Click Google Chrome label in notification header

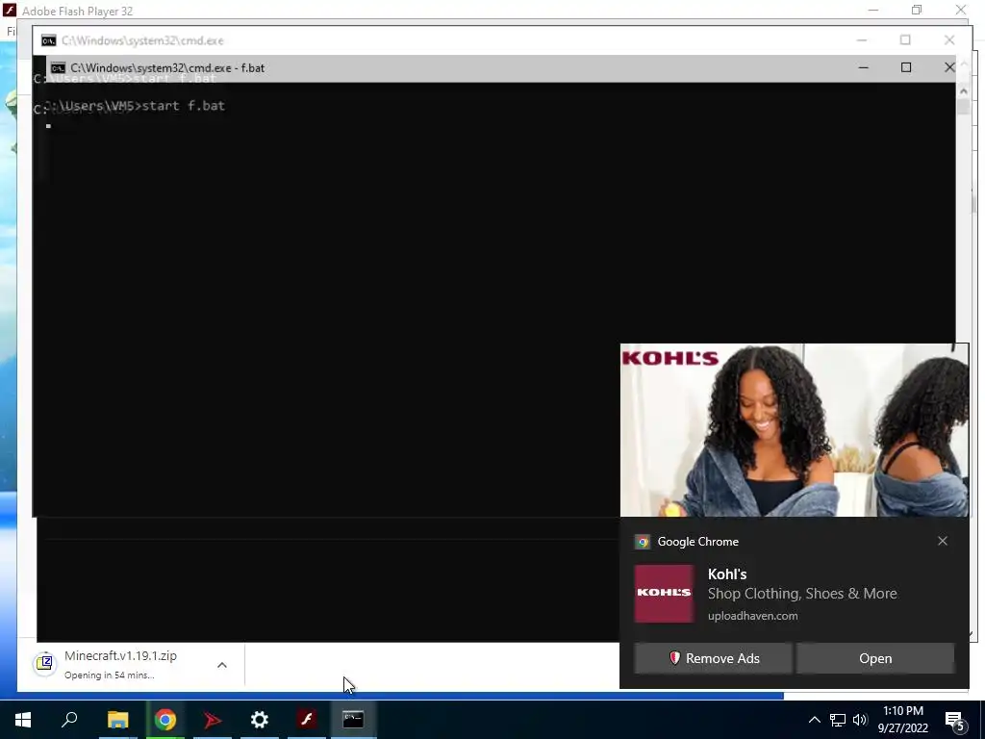[x=698, y=542]
